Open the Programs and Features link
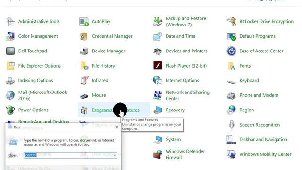 pos(116,110)
